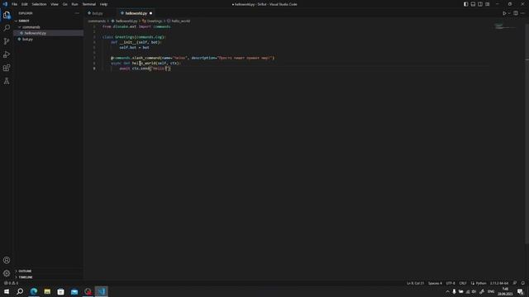Click the await ctx.send line
Viewport: 529px width, 297px height.
(x=145, y=68)
